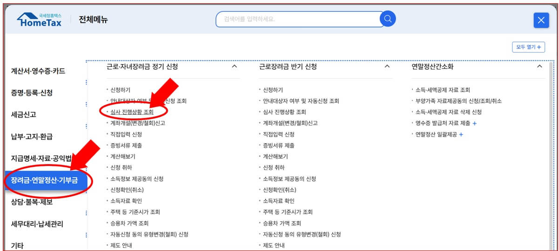Screen dimensions: 559x251
Task: Open 자동신청 동의 유형변경(철회) 신청 under 반기 신청
Action: click(302, 234)
